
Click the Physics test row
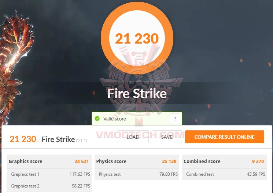137,174
